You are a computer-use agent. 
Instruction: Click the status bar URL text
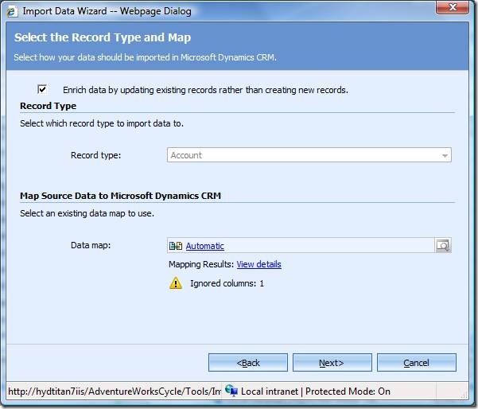(111, 391)
